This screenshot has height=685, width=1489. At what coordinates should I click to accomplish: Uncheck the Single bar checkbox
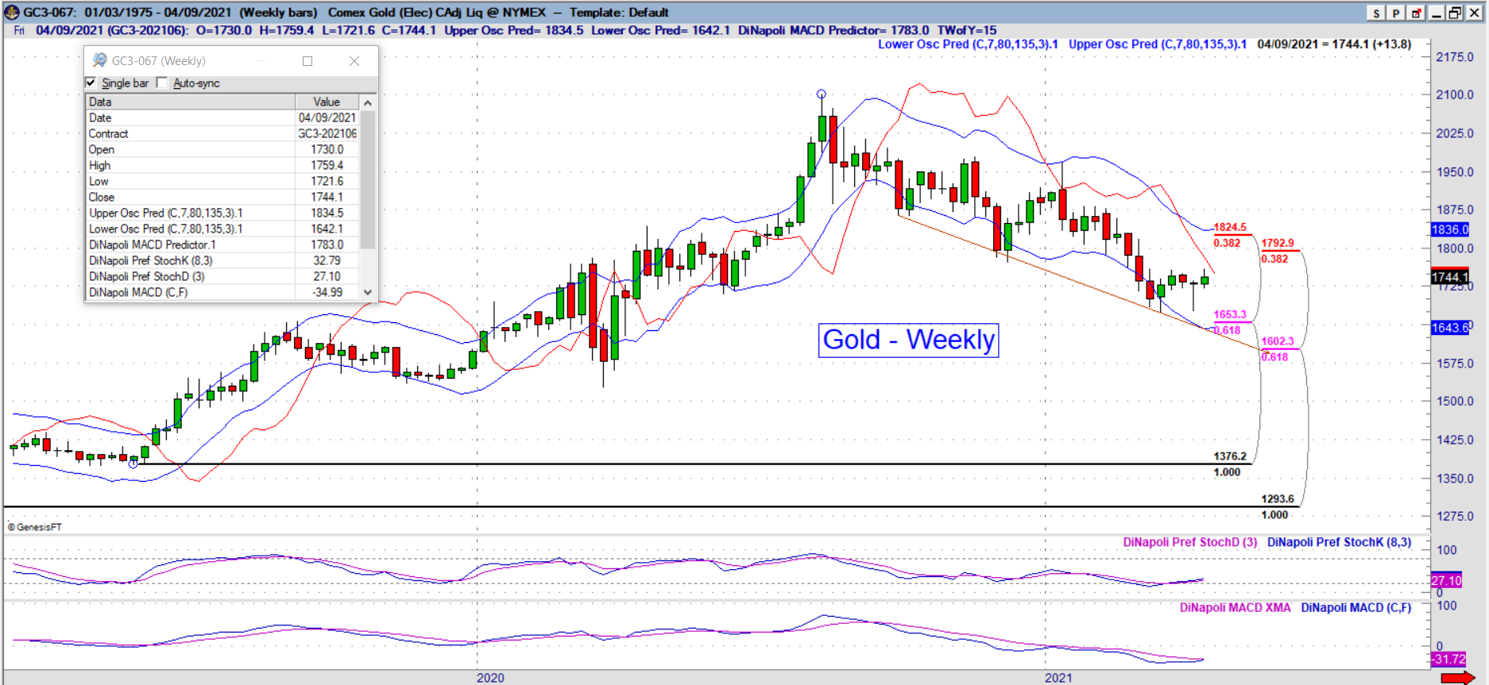point(91,83)
